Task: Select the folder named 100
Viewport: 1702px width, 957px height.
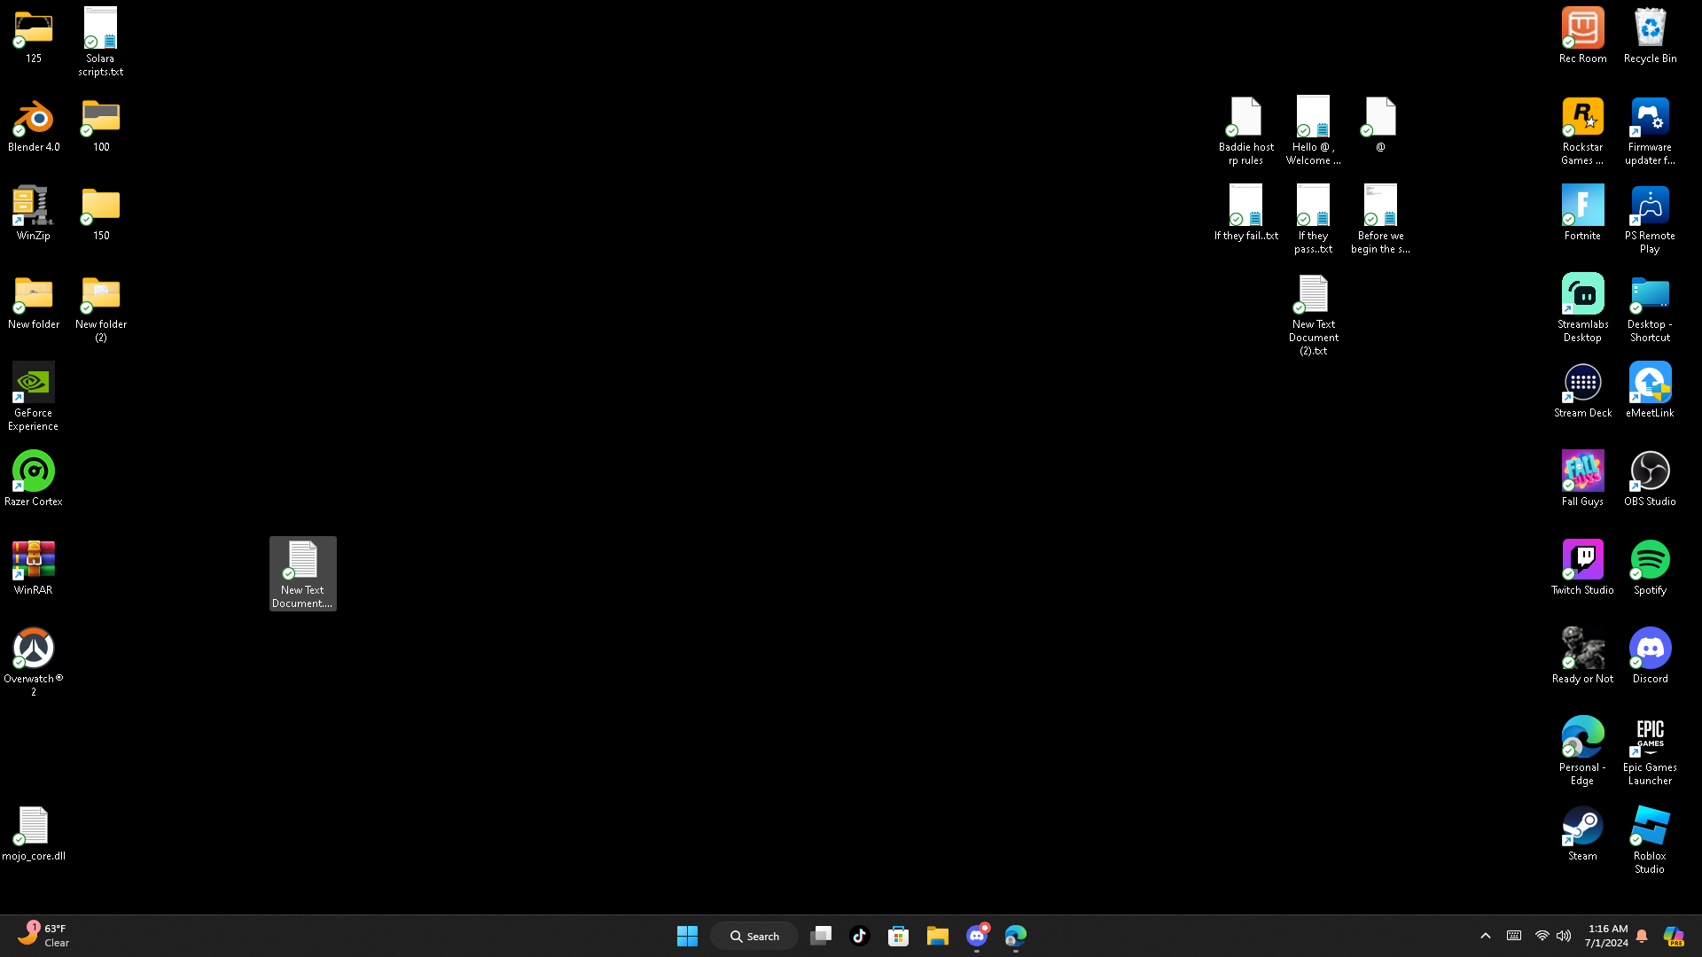Action: [101, 126]
